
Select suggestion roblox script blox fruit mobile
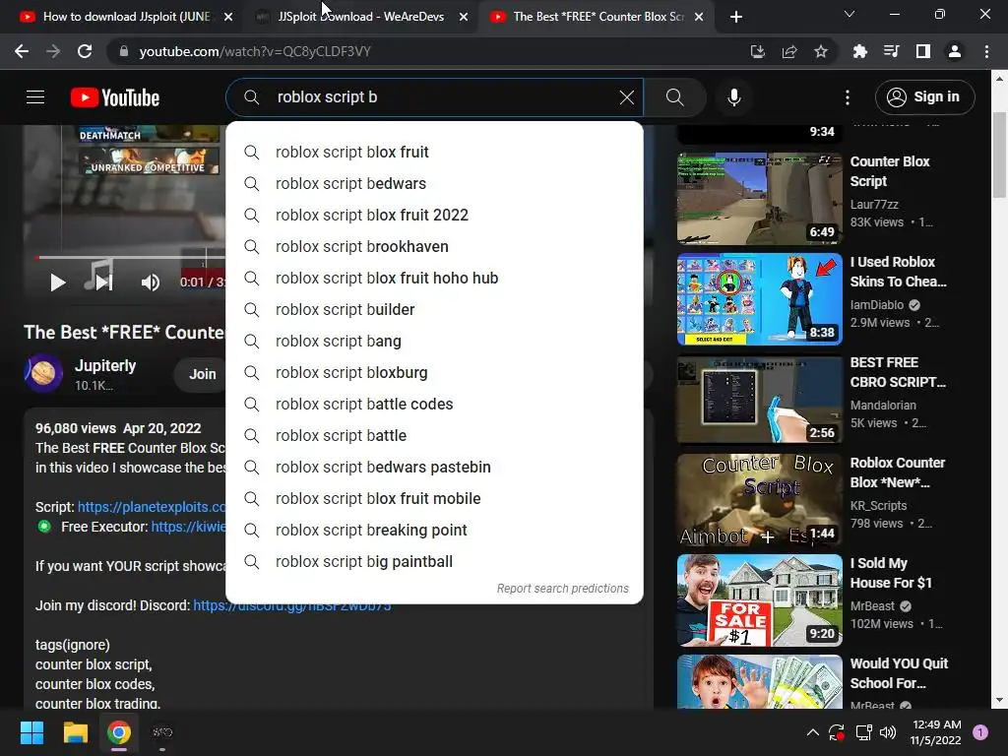tap(434, 499)
